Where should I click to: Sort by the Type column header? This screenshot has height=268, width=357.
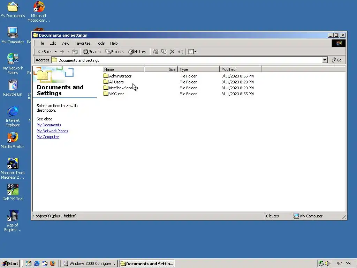[198, 69]
